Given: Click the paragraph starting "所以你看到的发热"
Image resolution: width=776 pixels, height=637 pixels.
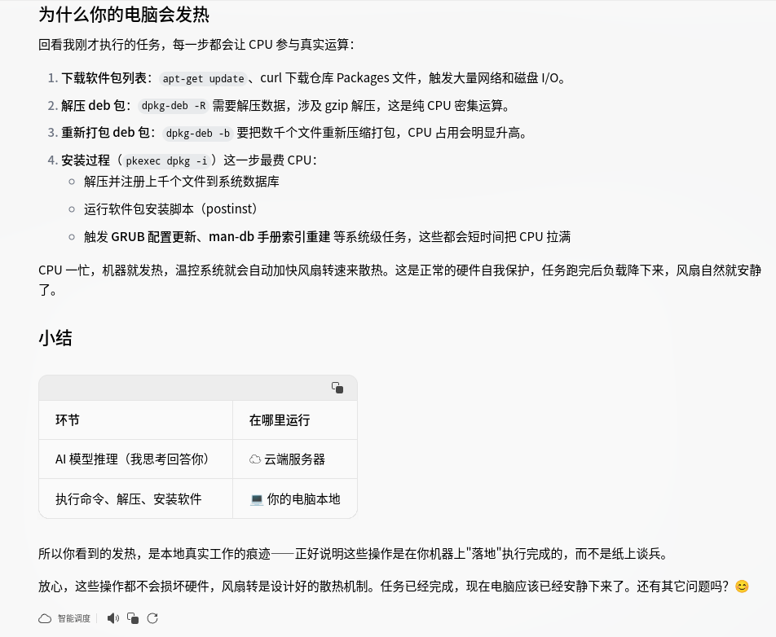Looking at the screenshot, I should pyautogui.click(x=354, y=554).
